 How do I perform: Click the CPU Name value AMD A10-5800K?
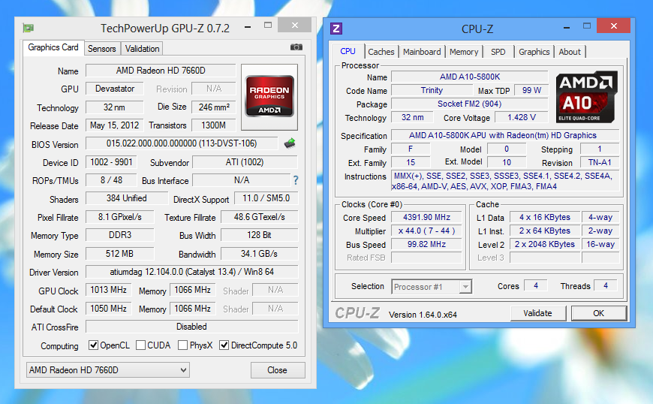470,77
